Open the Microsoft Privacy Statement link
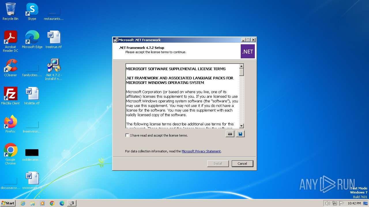The width and height of the screenshot is (369, 207). tap(201, 151)
